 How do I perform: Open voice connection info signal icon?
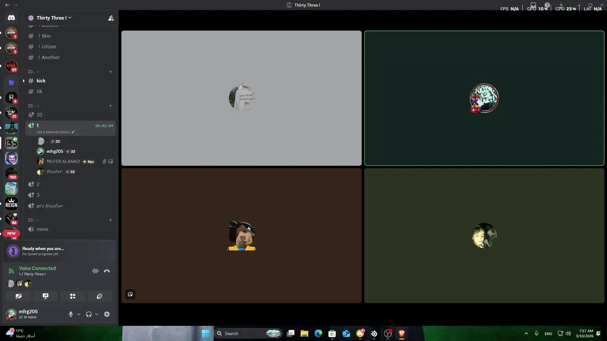pyautogui.click(x=11, y=271)
